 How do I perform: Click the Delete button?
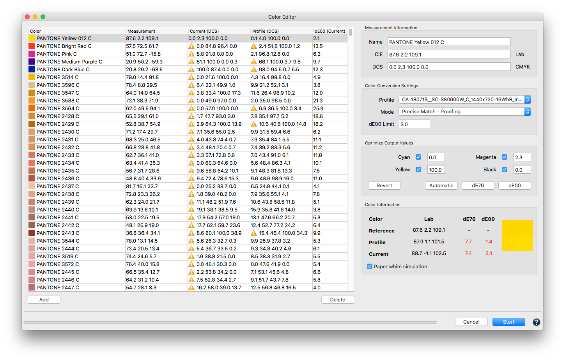(x=338, y=299)
